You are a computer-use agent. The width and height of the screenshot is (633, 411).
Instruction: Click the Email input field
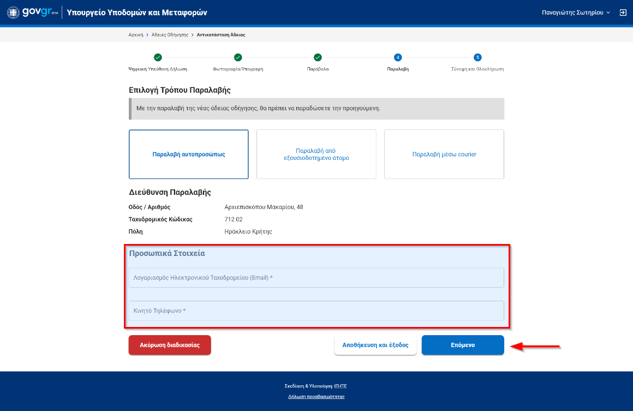coord(316,278)
